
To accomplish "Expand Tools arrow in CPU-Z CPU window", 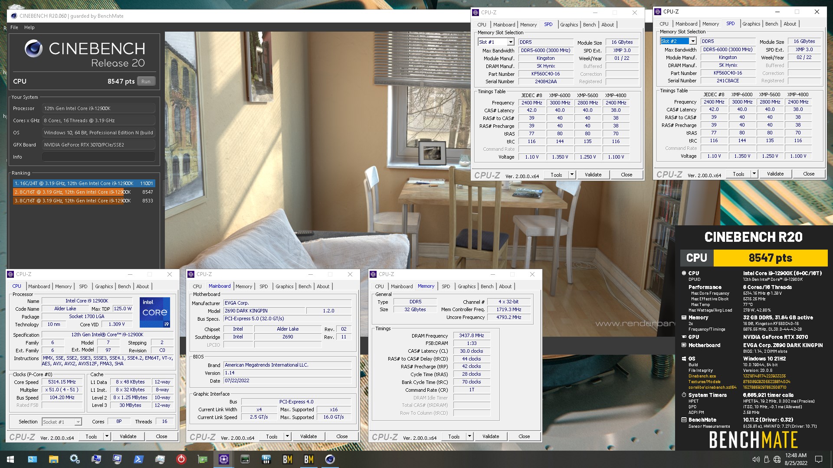I will [107, 436].
